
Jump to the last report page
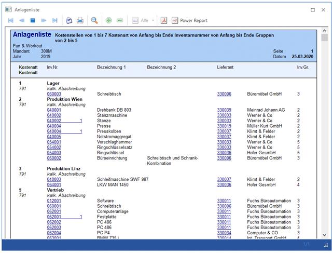click(55, 20)
